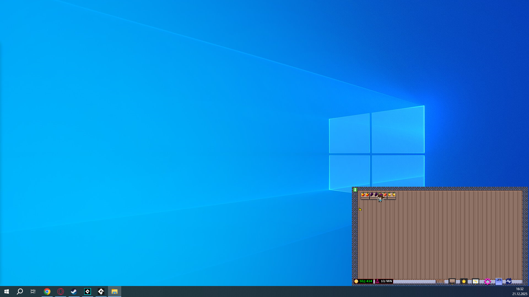Save the game using the floppy disk icon

[x=499, y=282]
